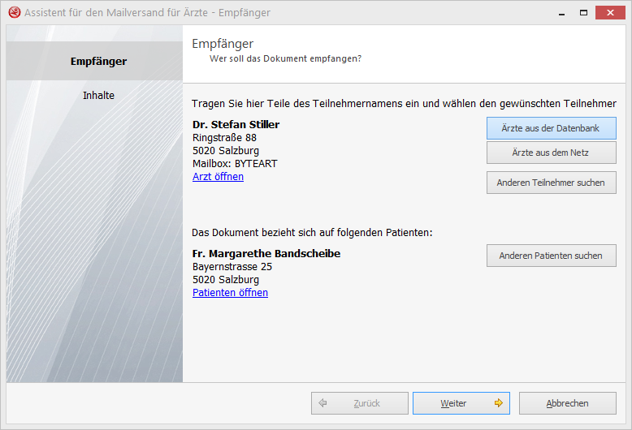Screen dimensions: 632x430
Task: Switch to the Inhalte step in sidebar
Action: (x=98, y=96)
